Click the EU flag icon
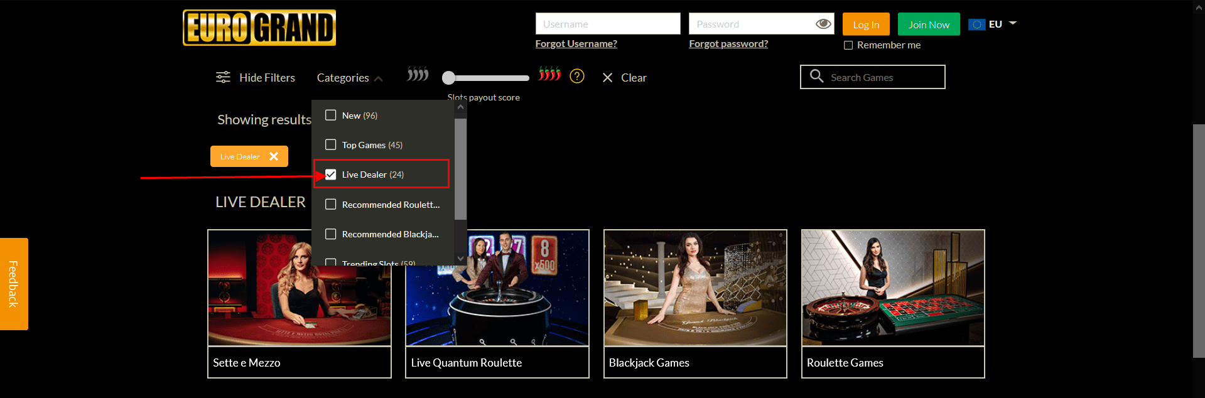This screenshot has width=1205, height=398. point(976,24)
